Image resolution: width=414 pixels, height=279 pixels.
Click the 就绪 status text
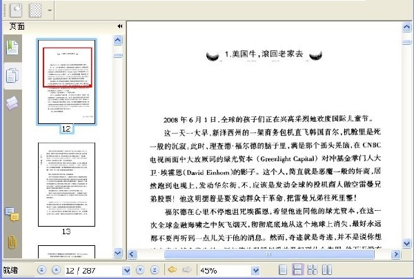tap(10, 270)
